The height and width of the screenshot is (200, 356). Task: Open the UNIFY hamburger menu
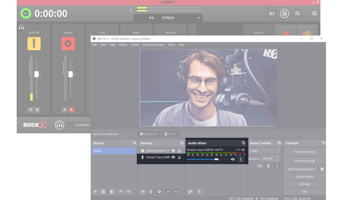pos(314,13)
